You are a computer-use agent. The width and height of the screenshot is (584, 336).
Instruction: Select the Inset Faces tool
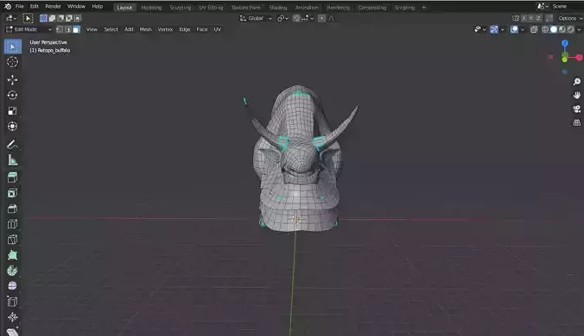tap(12, 193)
